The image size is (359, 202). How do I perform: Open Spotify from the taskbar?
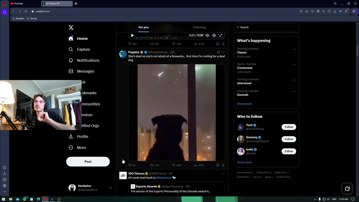point(24,199)
